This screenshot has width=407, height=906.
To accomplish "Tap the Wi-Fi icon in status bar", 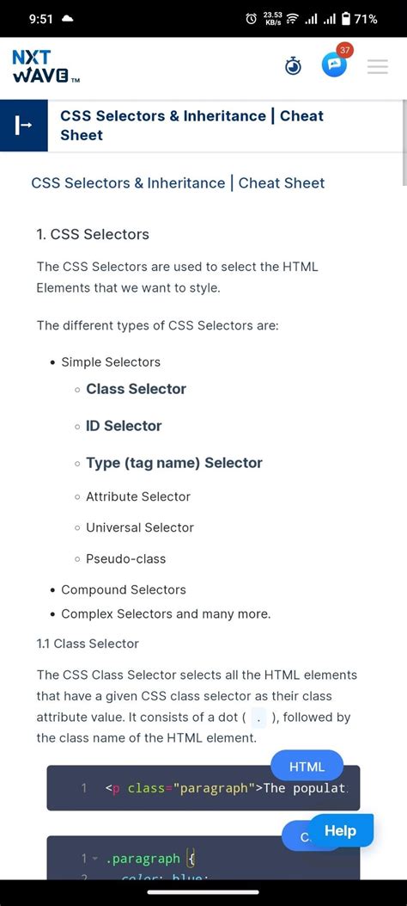I will pos(293,19).
